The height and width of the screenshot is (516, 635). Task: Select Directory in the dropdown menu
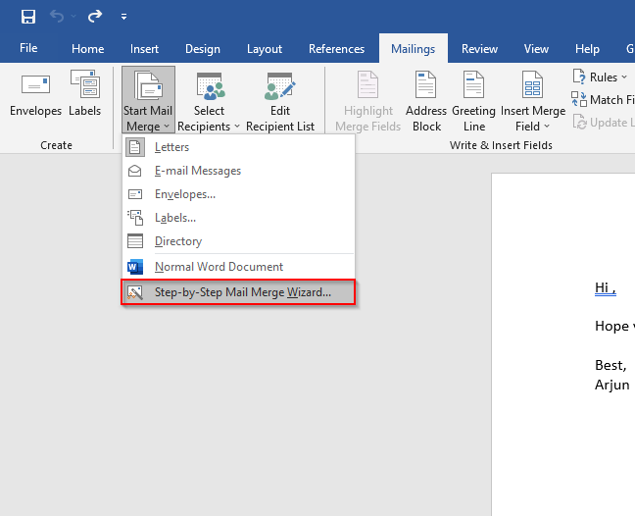point(177,241)
